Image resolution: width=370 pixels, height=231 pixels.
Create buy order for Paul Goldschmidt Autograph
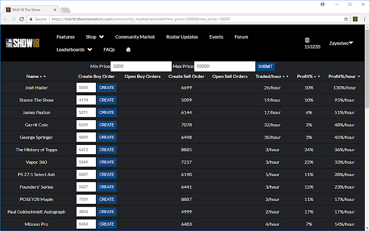pos(106,212)
